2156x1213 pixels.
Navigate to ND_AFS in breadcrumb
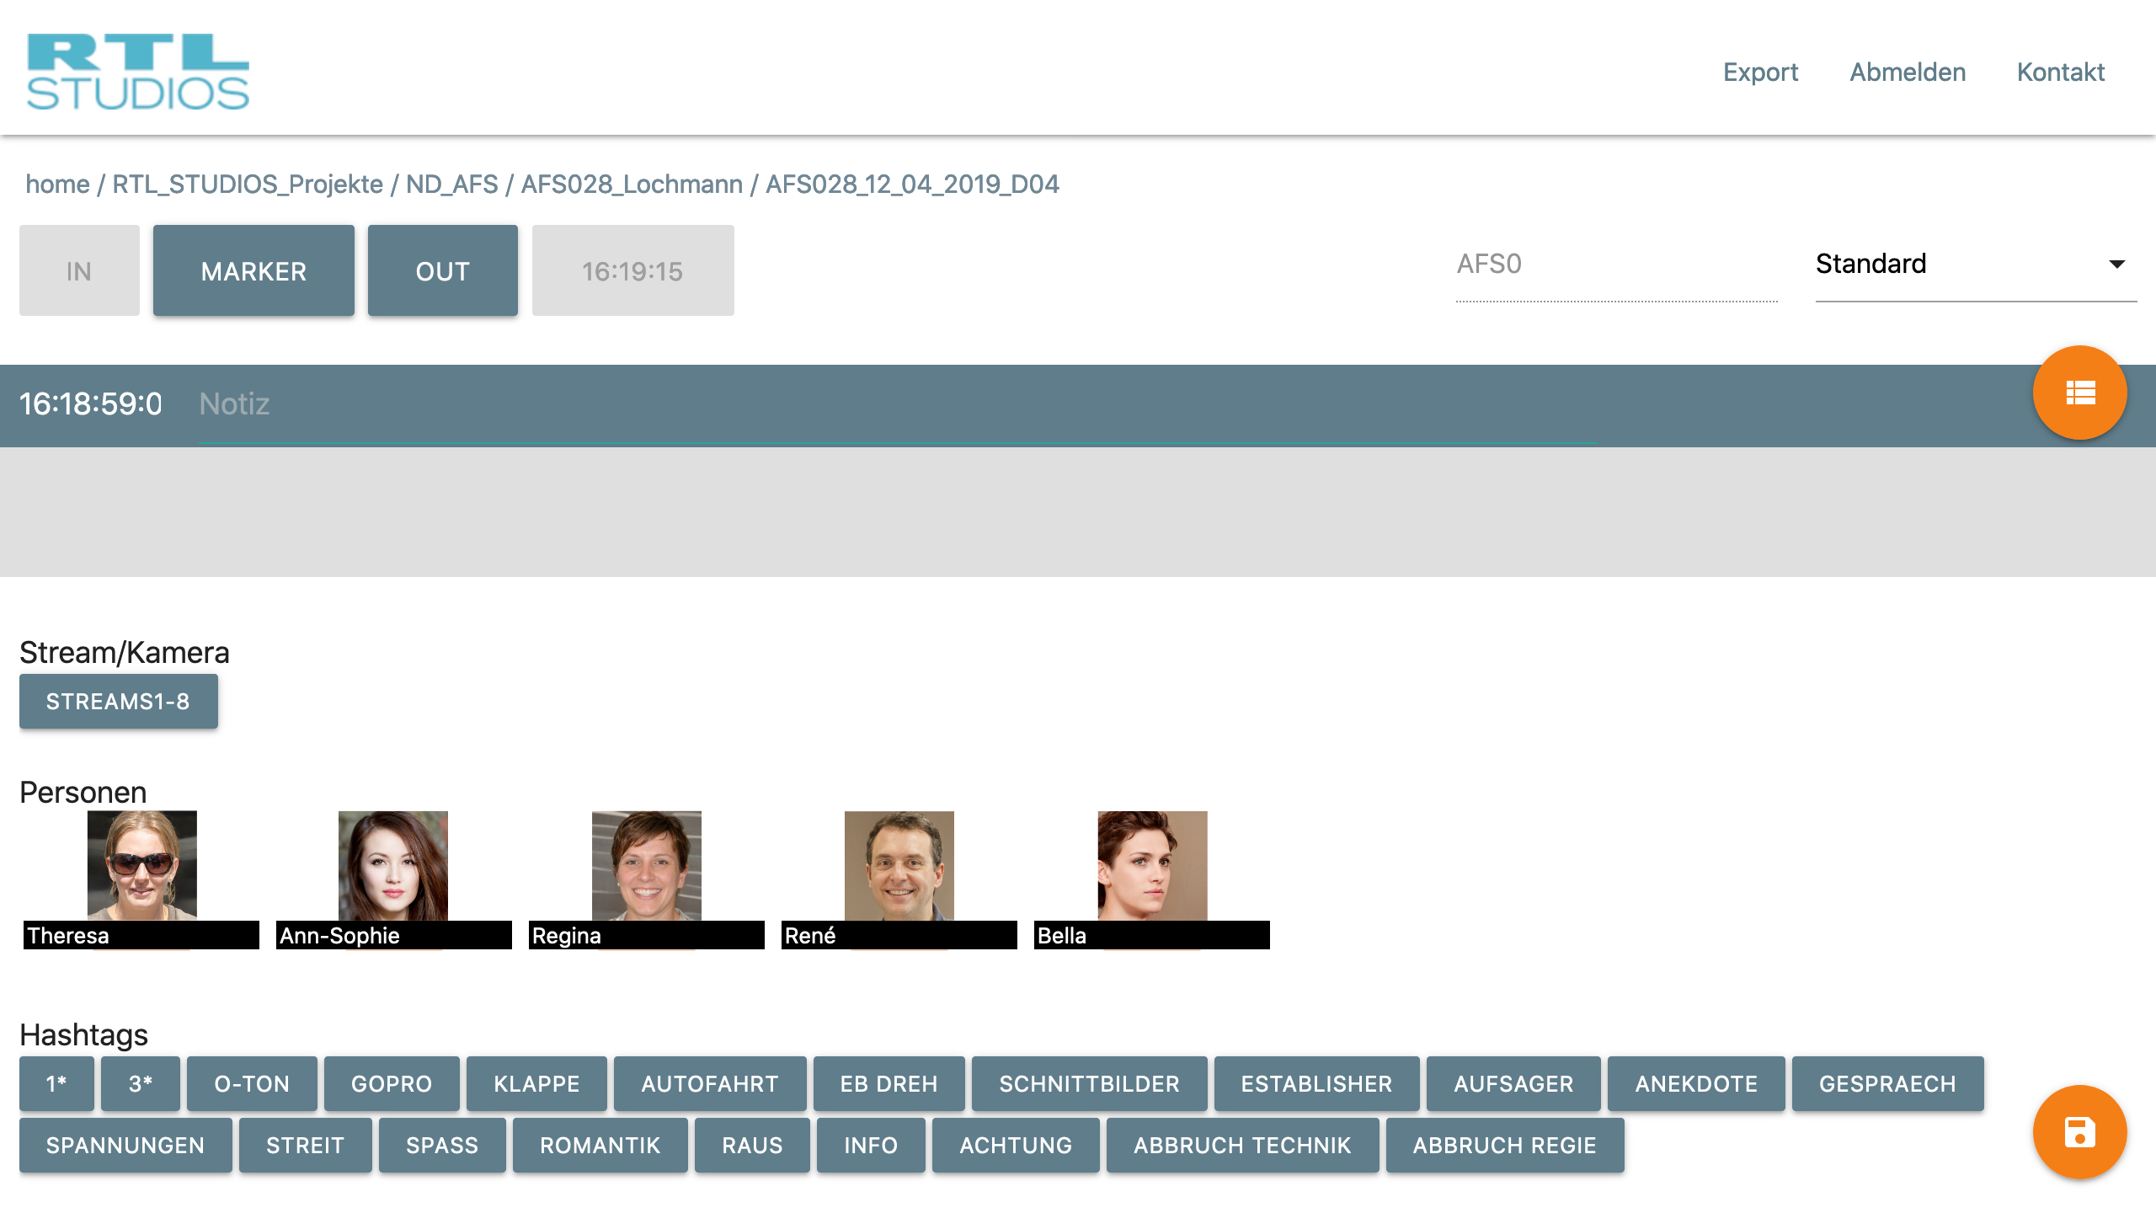click(452, 184)
